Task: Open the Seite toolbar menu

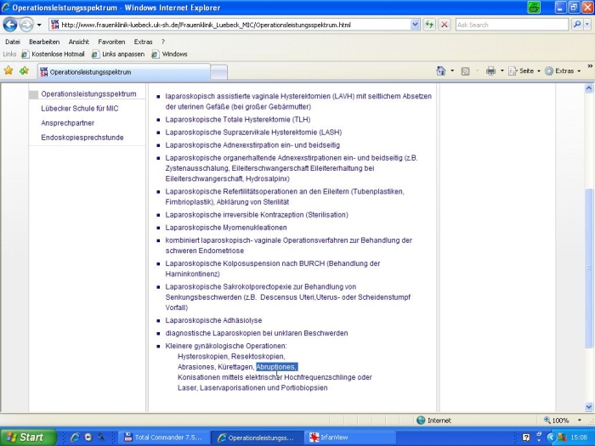Action: (524, 71)
